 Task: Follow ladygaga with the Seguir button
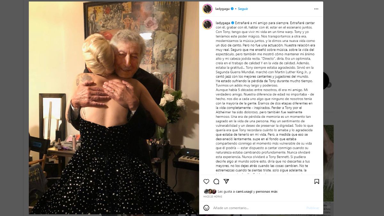tap(243, 9)
